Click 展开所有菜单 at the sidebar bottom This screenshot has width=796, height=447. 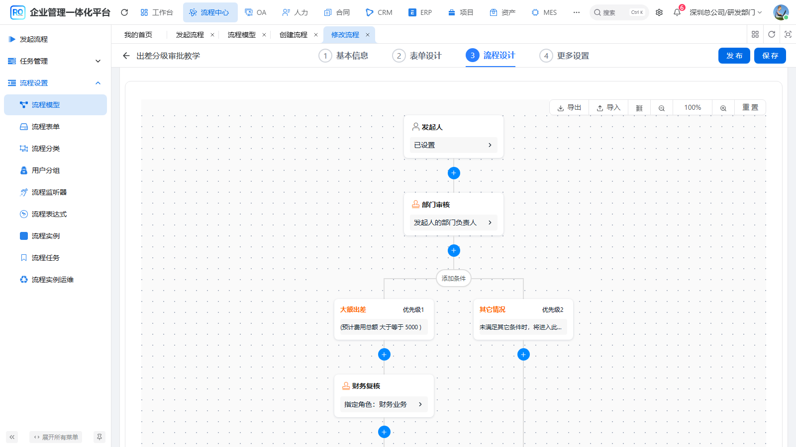click(x=56, y=437)
